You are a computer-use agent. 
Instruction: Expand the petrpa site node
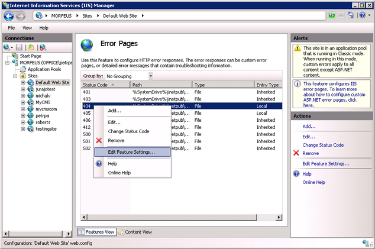click(x=23, y=116)
